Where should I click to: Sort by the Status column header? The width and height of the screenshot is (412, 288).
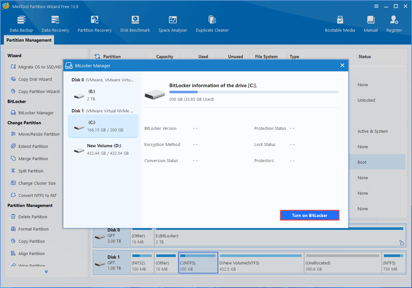click(364, 57)
